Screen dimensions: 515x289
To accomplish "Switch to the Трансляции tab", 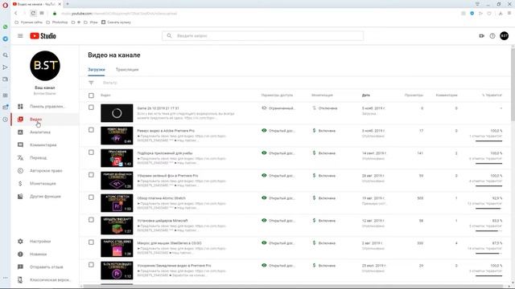I will [127, 70].
